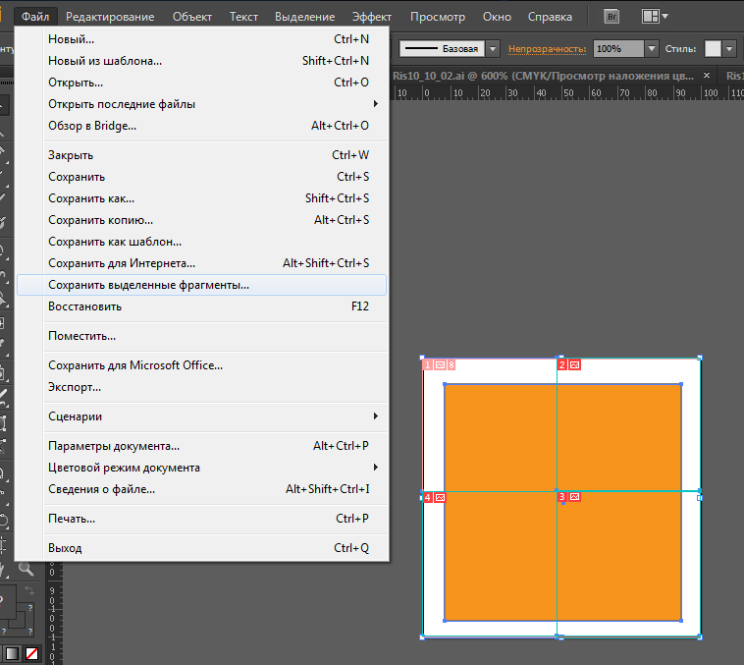Open the Файл menu

(x=35, y=17)
